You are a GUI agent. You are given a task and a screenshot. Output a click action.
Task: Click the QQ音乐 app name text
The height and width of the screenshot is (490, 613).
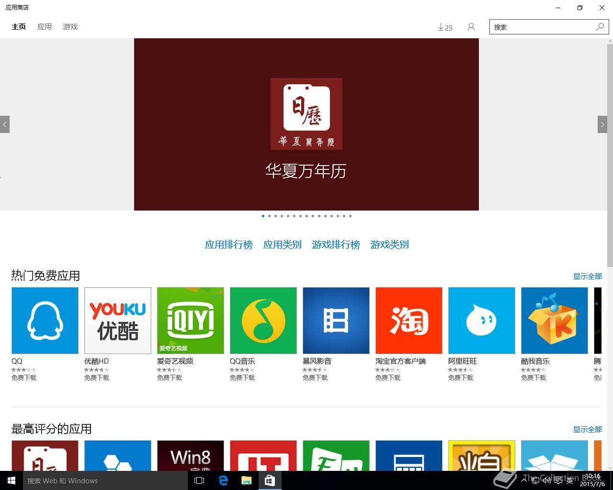242,361
